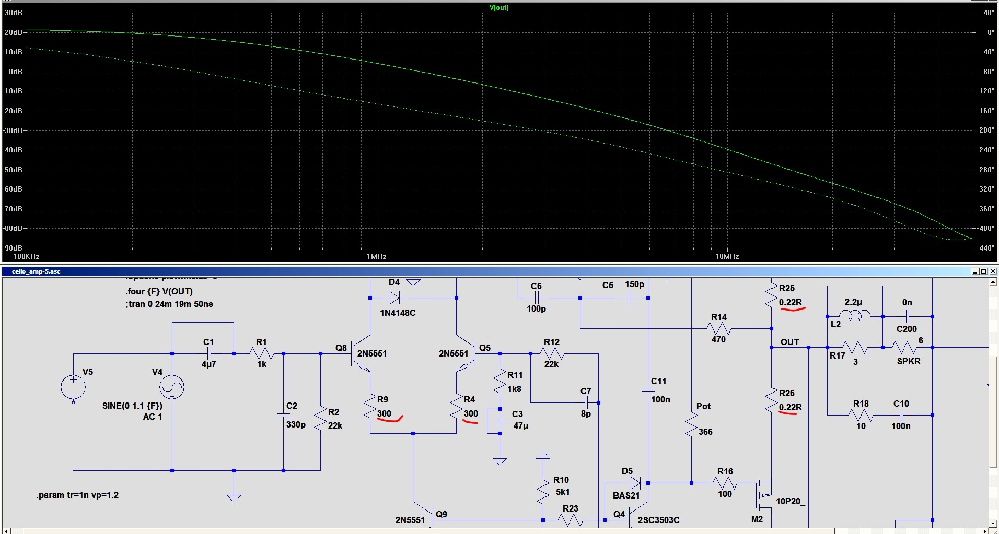
Task: Select the R1 resistor symbol
Action: coord(261,353)
